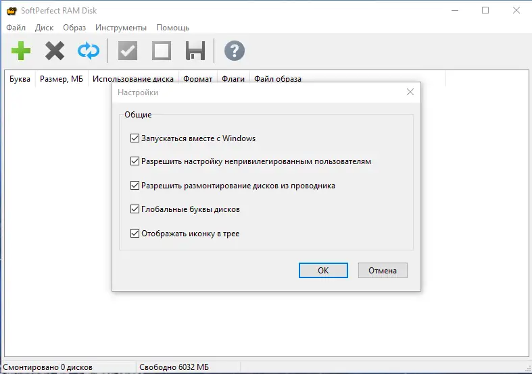
Task: Click the SoftPerfect RAM Disk title icon
Action: click(11, 11)
